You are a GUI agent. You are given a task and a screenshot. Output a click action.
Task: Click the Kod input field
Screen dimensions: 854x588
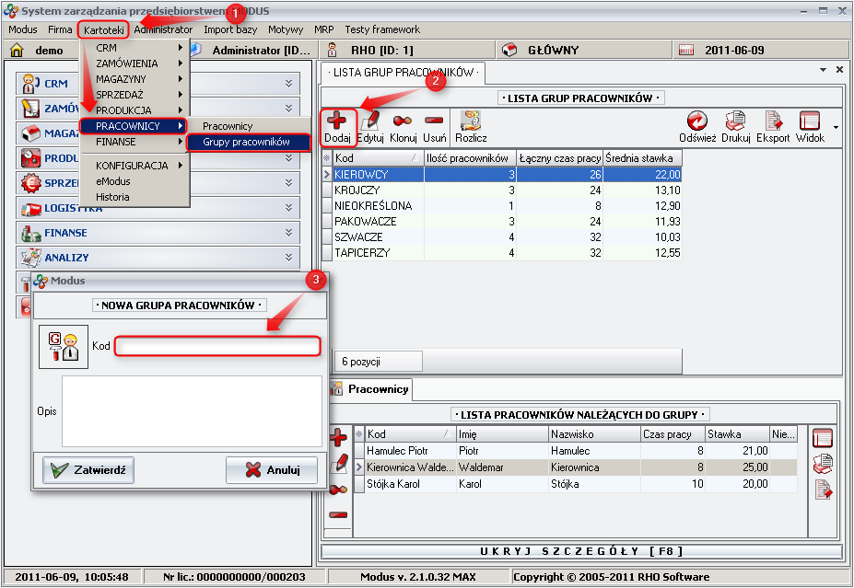[217, 346]
